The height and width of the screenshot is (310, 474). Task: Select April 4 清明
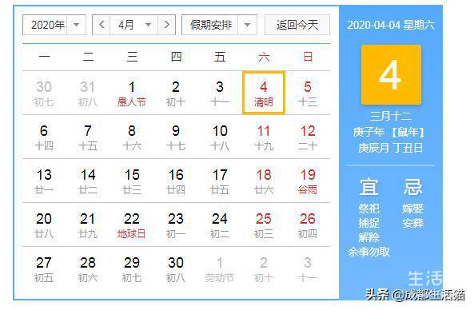click(x=264, y=93)
